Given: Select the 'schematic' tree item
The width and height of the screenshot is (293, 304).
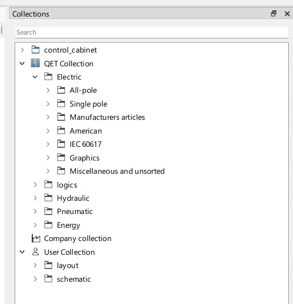Looking at the screenshot, I should (74, 279).
